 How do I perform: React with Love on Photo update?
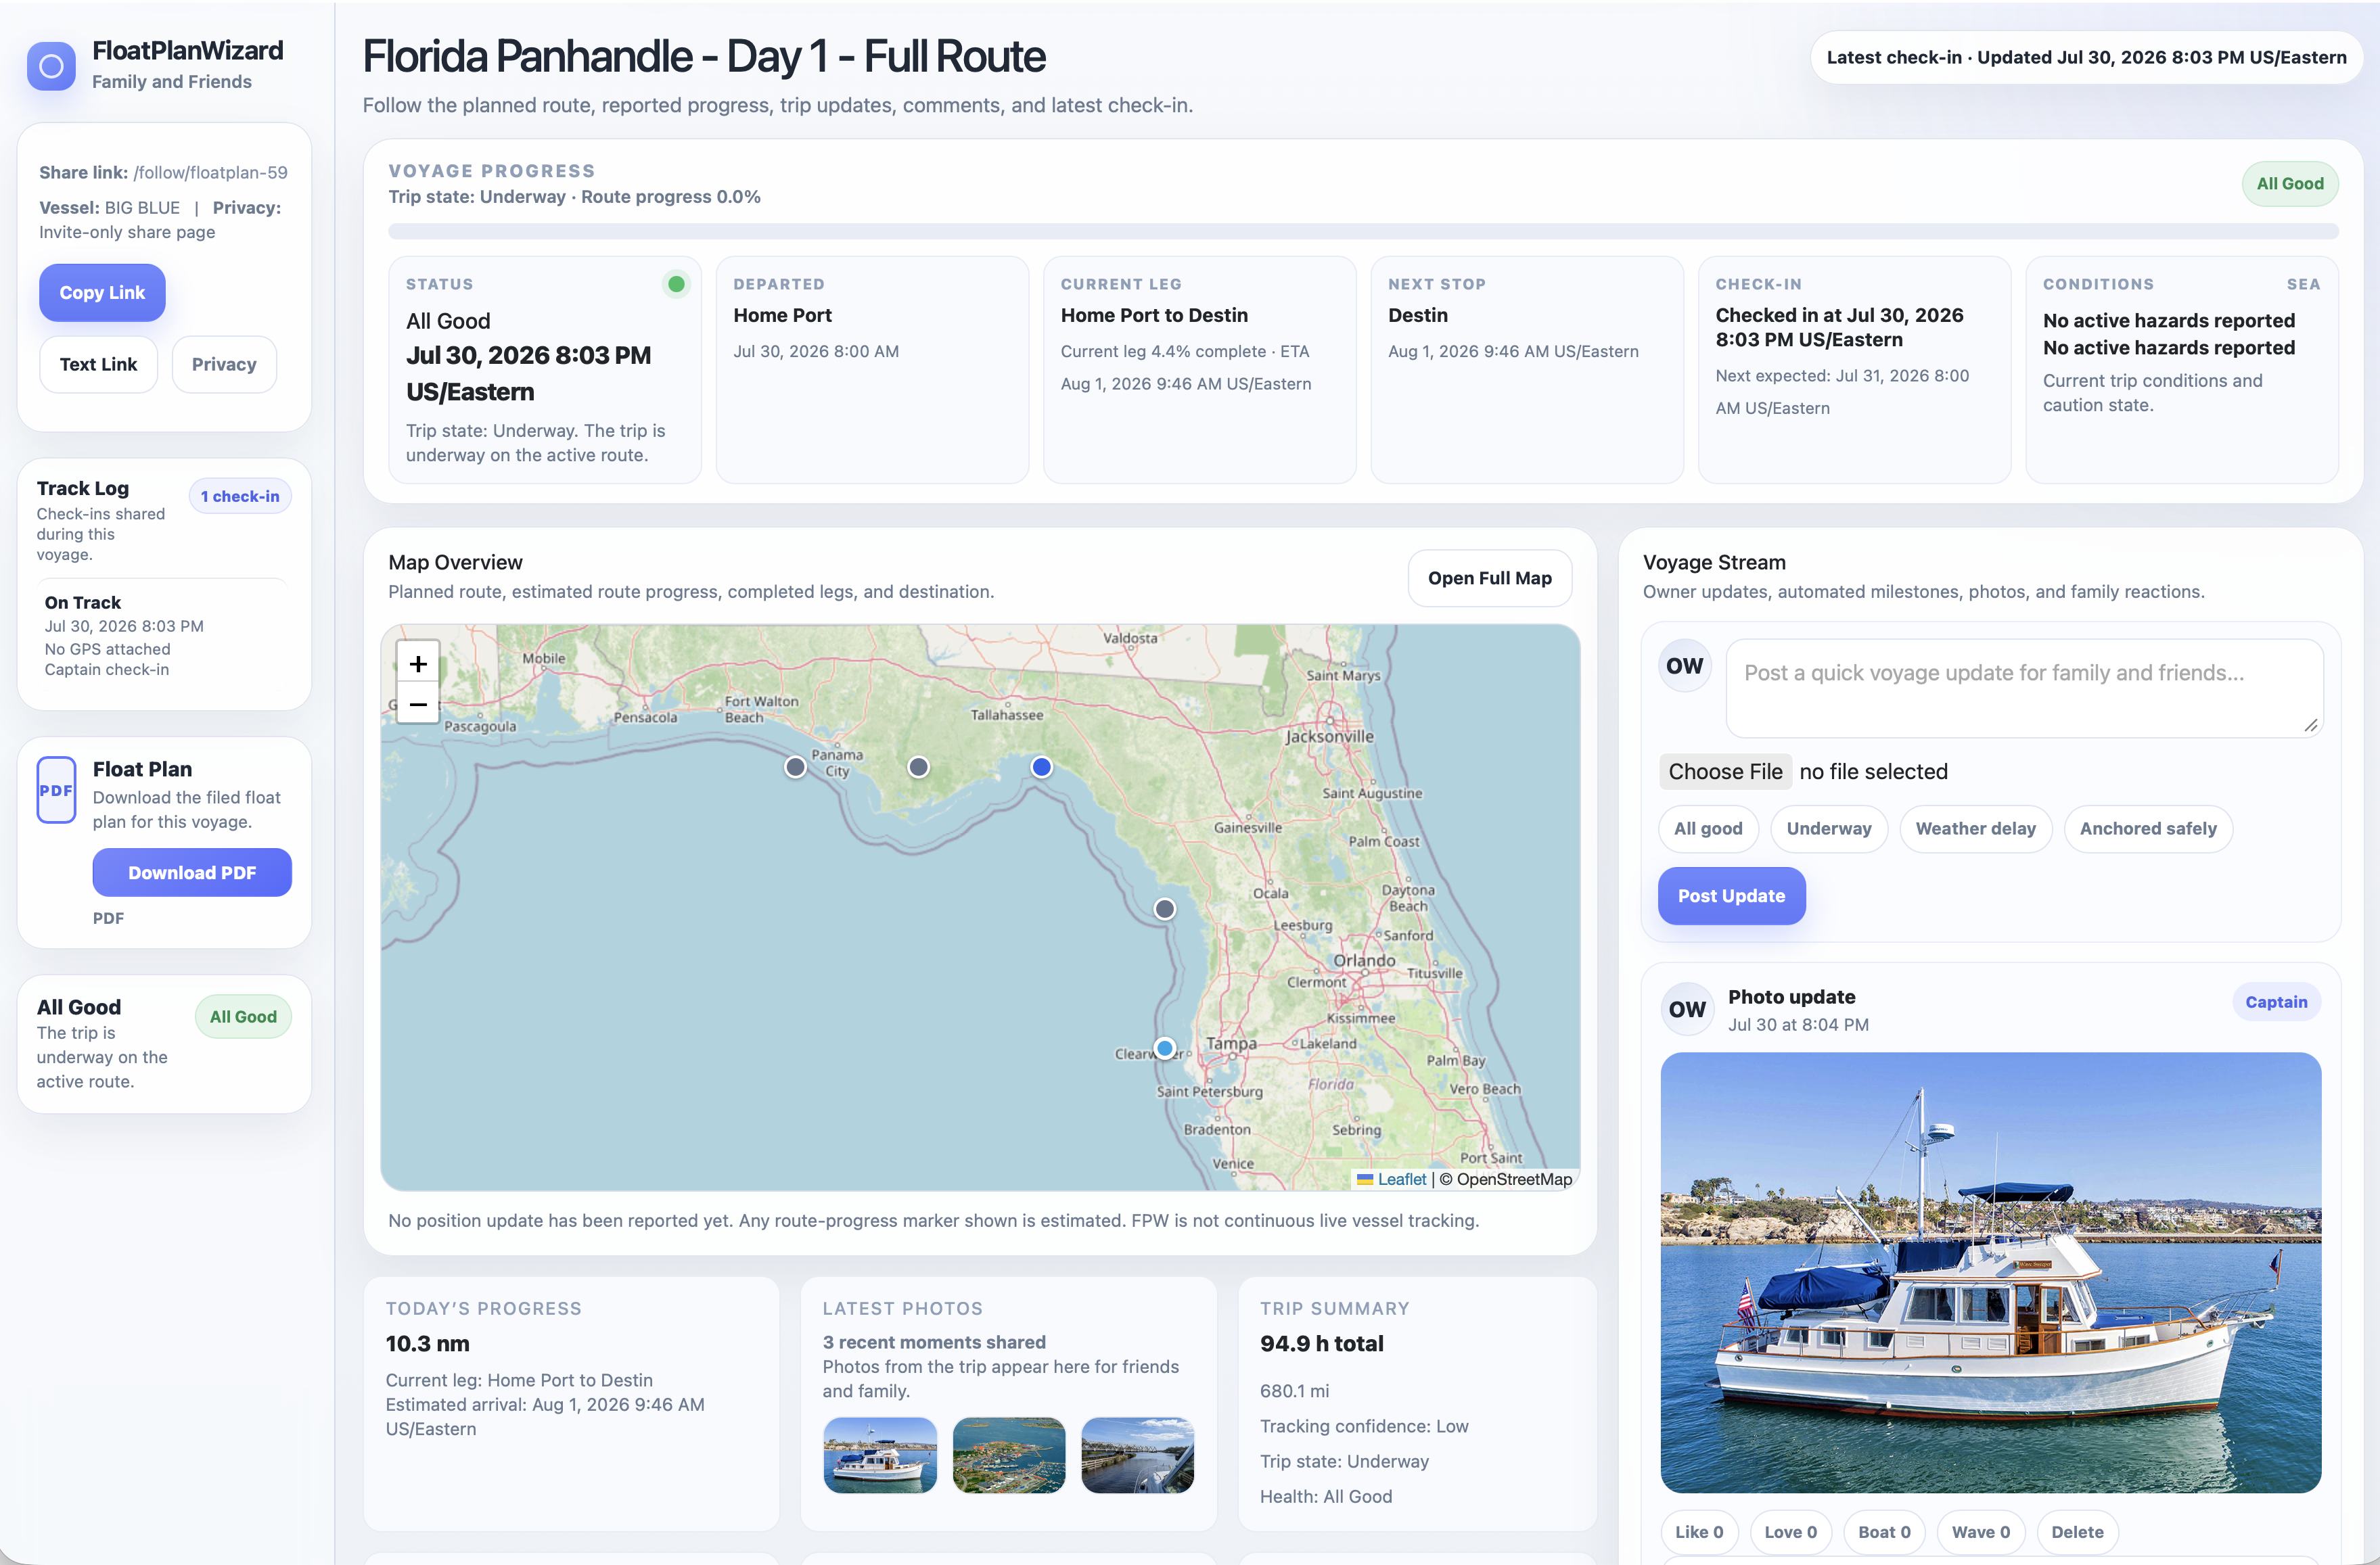1790,1532
